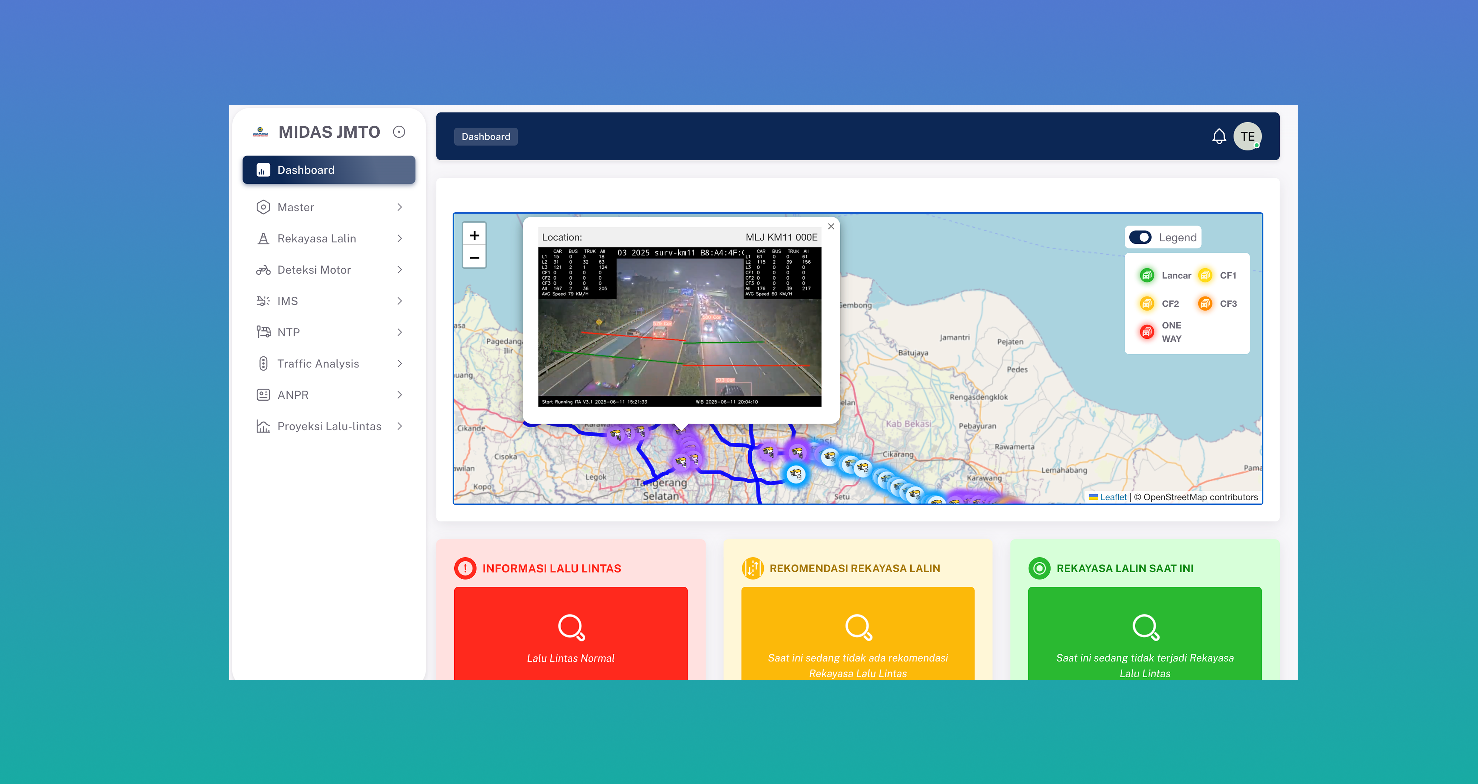Toggle the map Legend switch
The height and width of the screenshot is (784, 1478).
[x=1140, y=237]
